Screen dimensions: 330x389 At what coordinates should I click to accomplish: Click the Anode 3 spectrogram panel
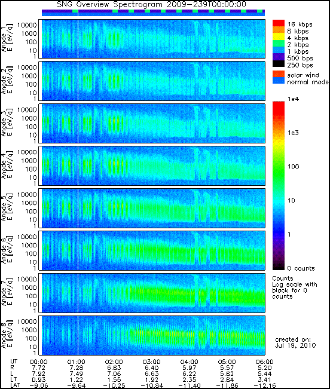click(153, 123)
